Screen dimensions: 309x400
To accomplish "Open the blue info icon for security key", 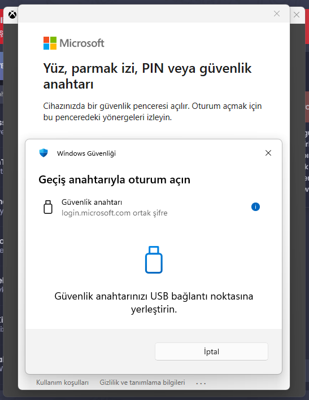I will pos(255,206).
